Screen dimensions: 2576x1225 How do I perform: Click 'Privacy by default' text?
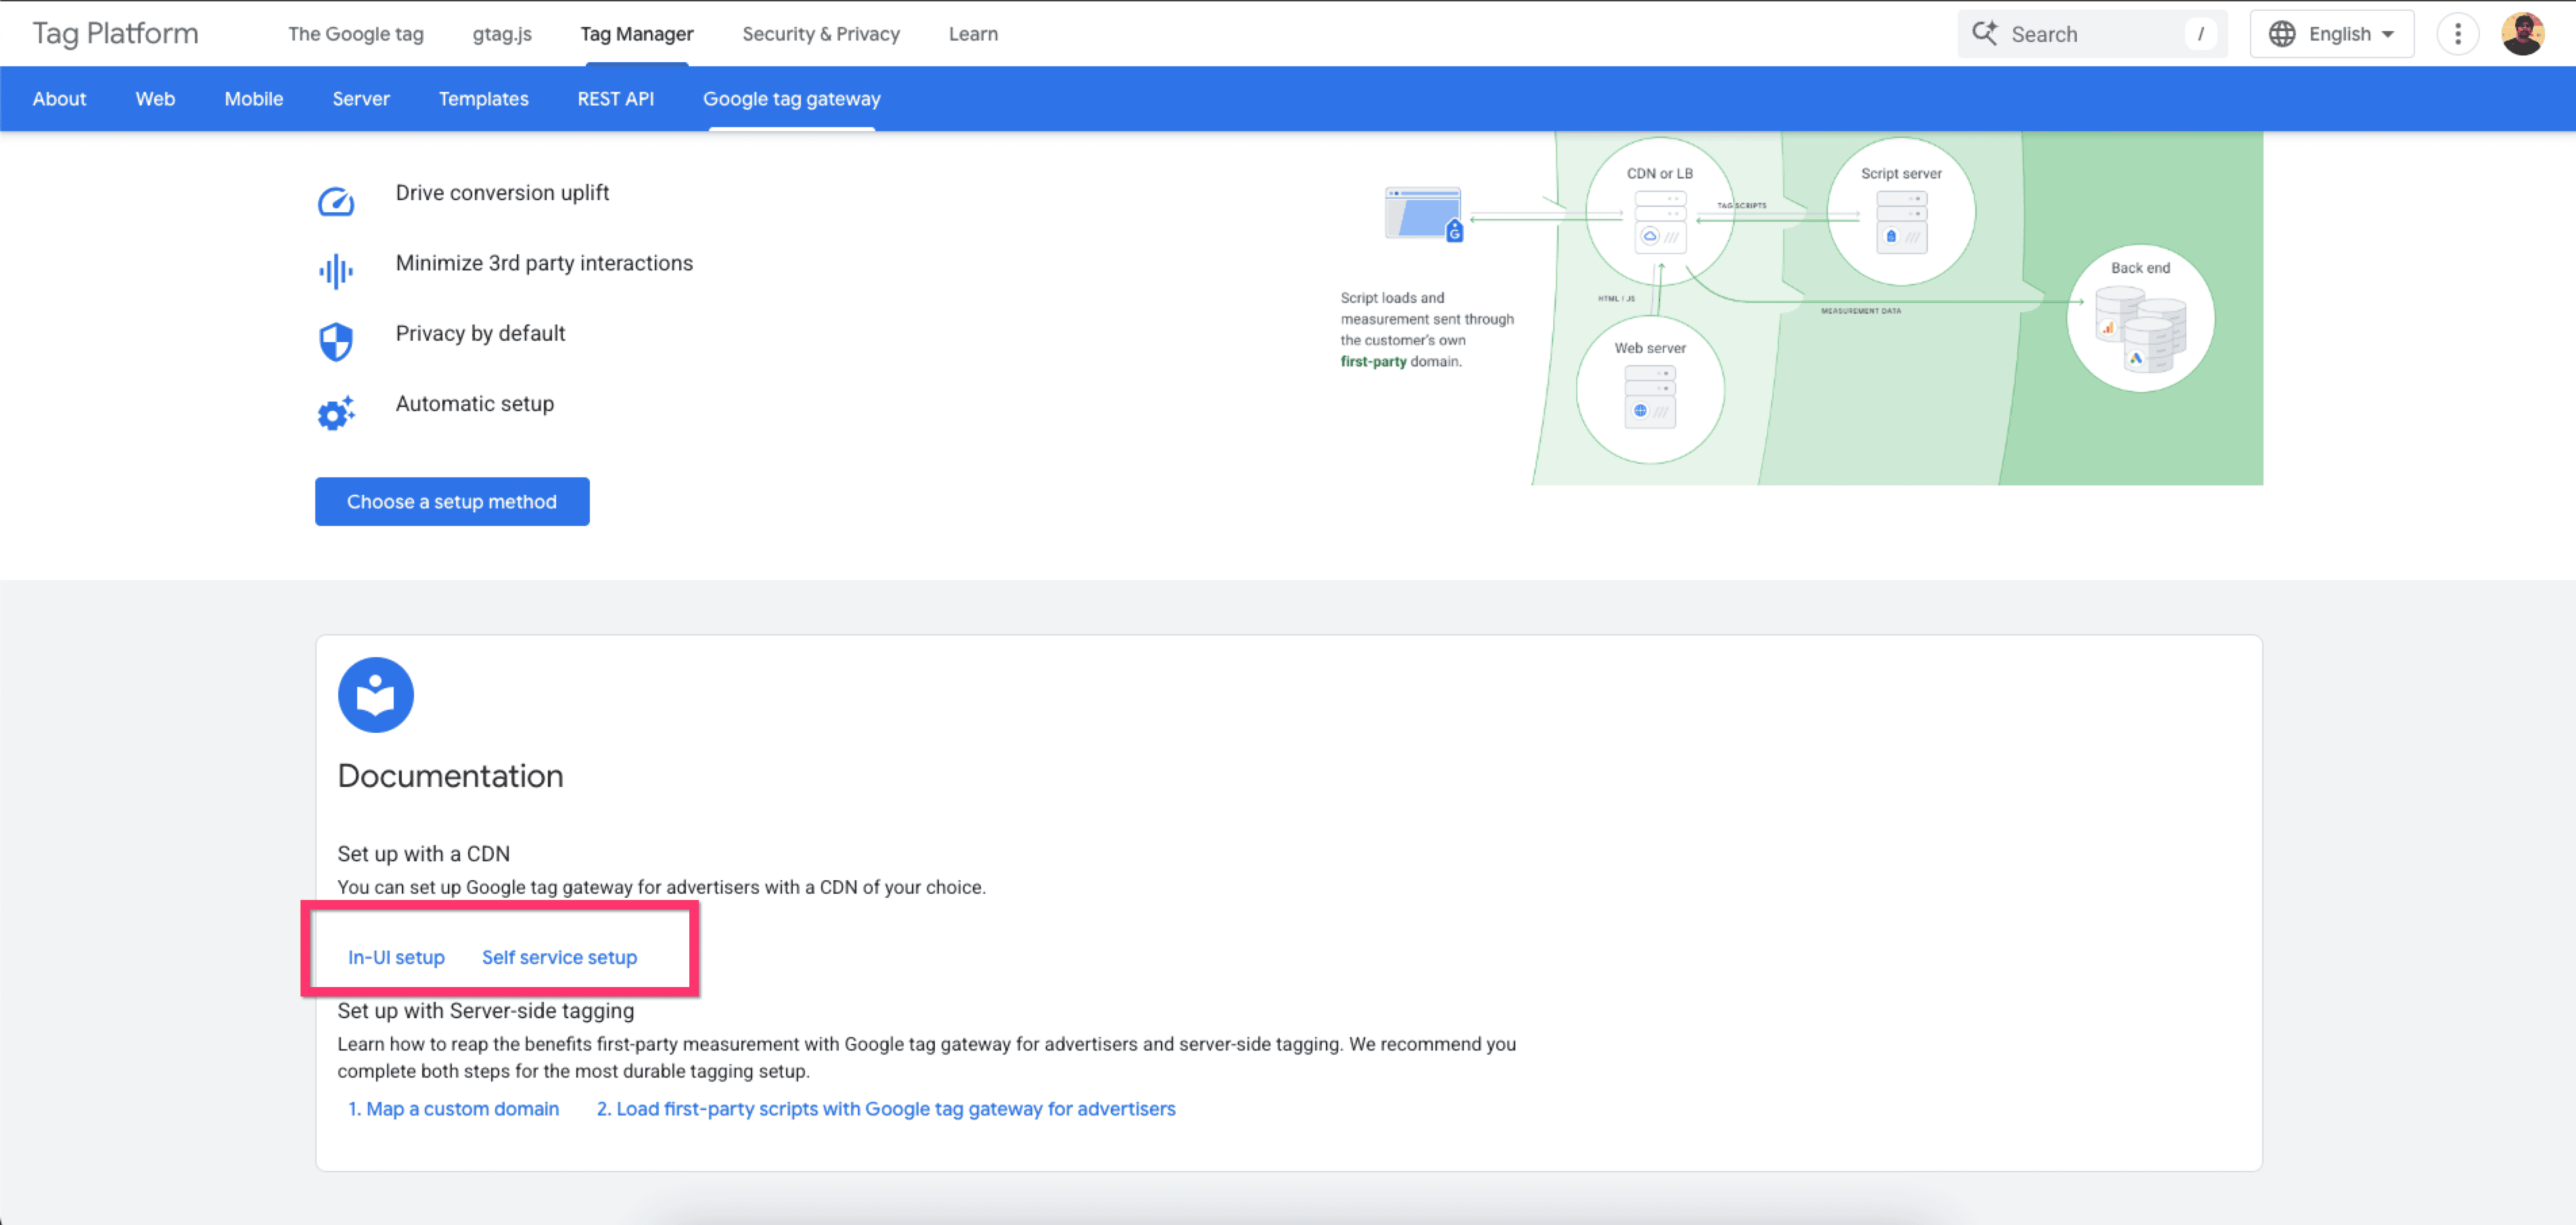coord(480,334)
